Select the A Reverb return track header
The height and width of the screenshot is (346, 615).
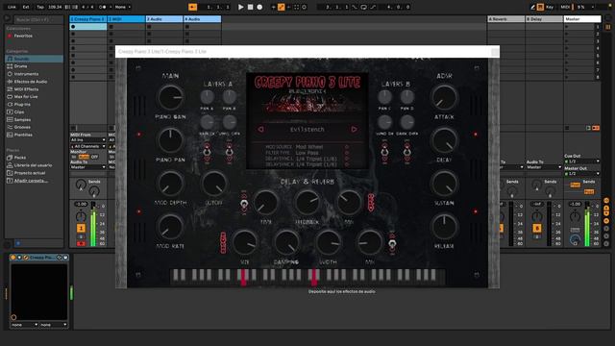pos(506,19)
